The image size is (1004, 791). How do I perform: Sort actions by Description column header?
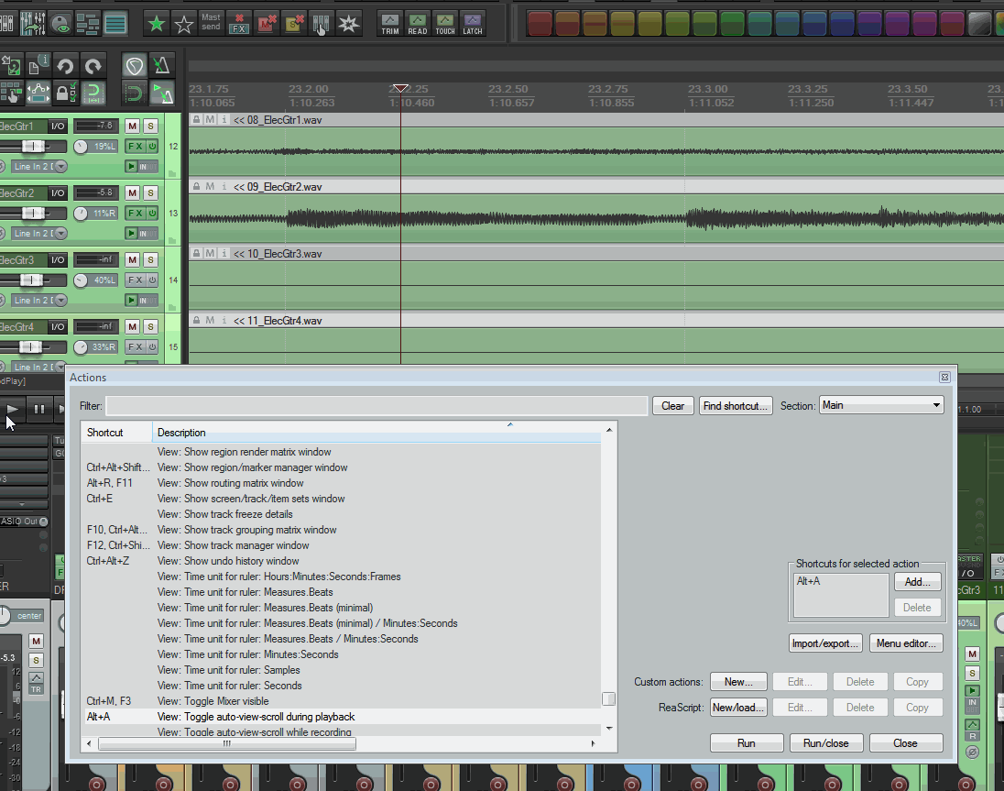coord(377,433)
